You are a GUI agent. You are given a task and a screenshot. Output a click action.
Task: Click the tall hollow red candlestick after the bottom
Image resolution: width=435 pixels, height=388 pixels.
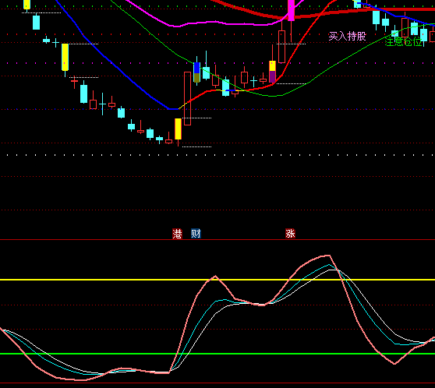188,98
